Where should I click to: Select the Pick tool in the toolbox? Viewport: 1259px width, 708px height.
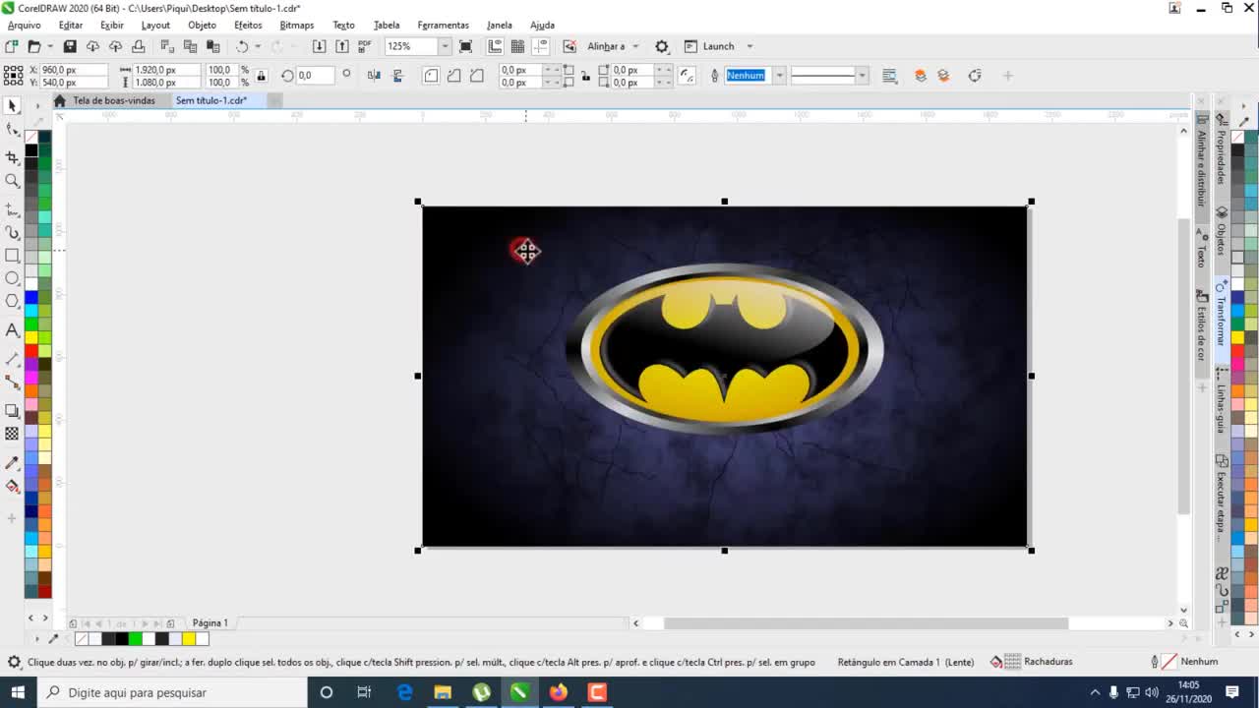point(12,105)
